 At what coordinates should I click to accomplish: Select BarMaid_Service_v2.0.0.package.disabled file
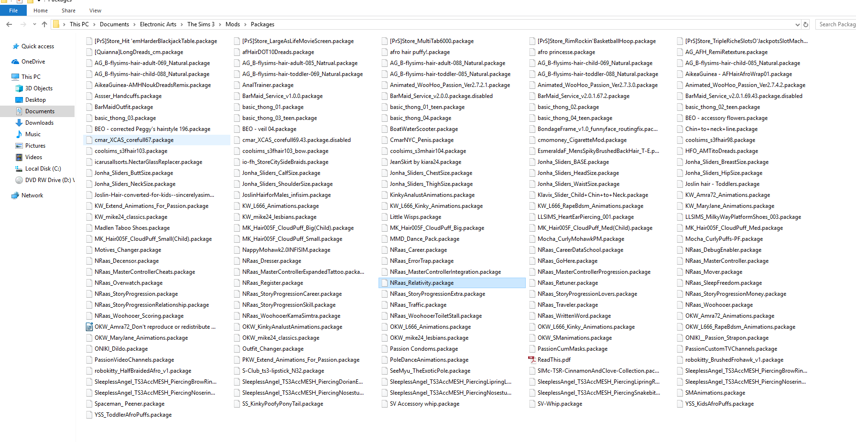coord(441,96)
